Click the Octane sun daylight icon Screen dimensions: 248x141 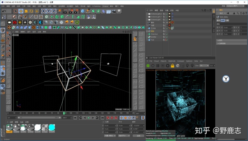[20, 22]
